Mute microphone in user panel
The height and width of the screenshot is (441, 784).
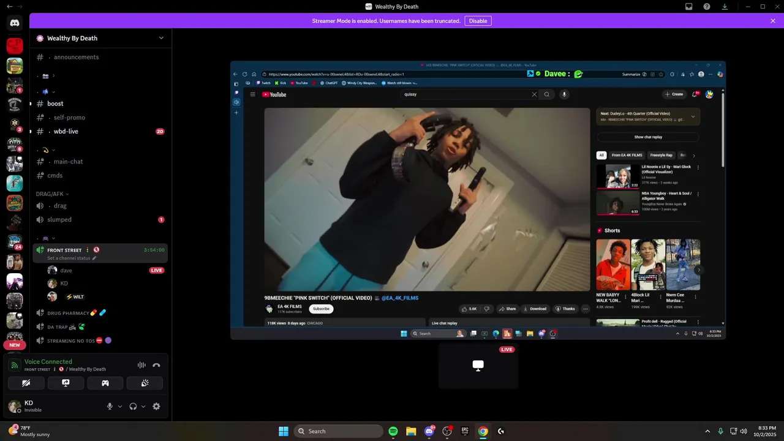[x=110, y=406]
